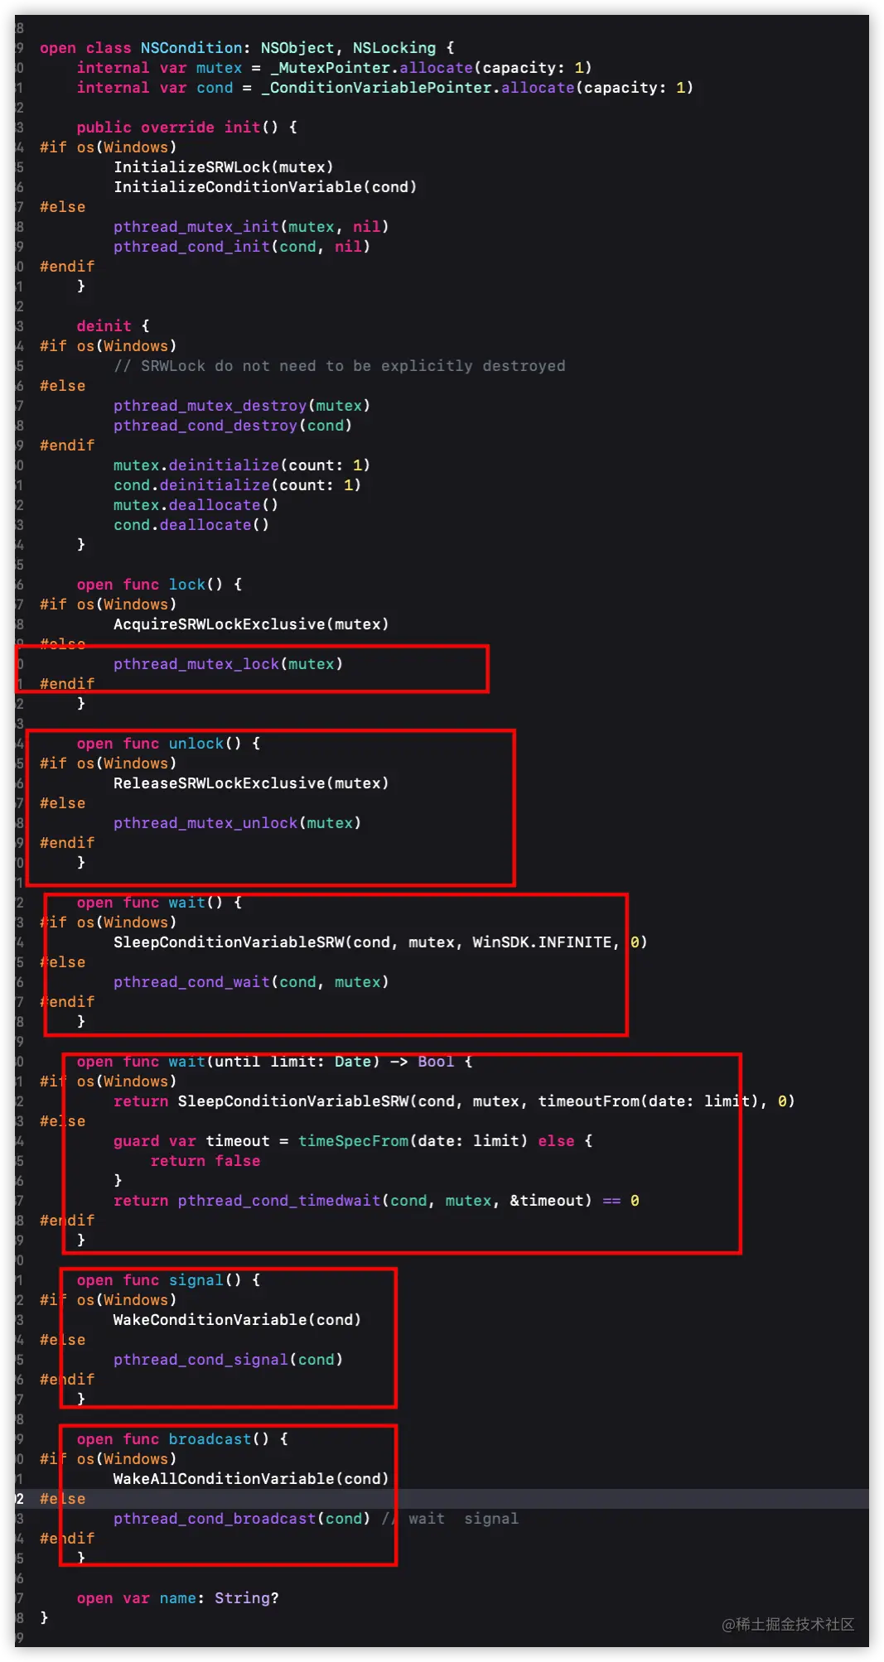The height and width of the screenshot is (1662, 884).
Task: Select the pthread_mutex_init(mutex, nil) line
Action: click(251, 227)
